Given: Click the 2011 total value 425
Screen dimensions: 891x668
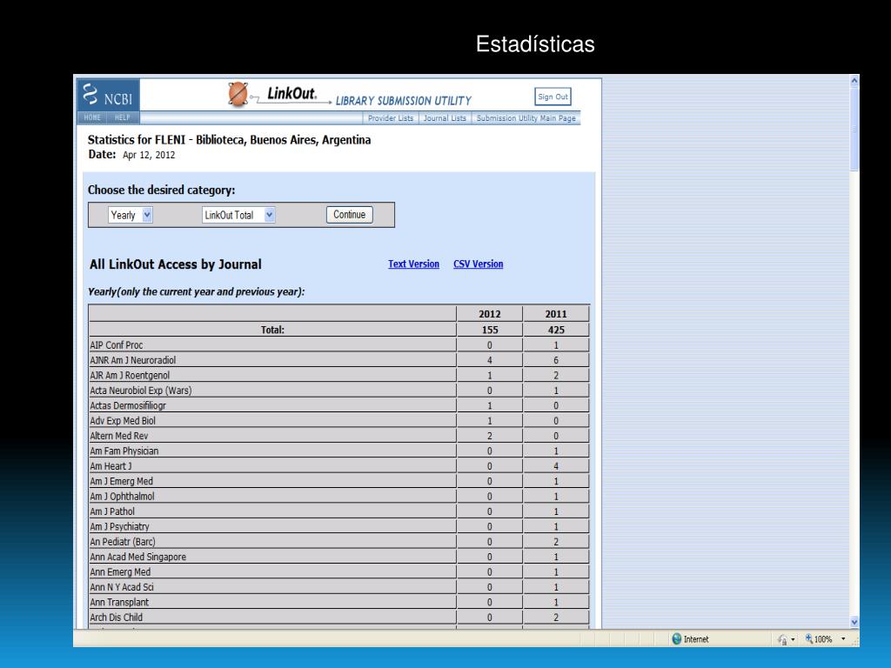Looking at the screenshot, I should click(556, 330).
